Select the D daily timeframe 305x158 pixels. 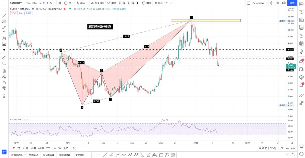pos(48,3)
